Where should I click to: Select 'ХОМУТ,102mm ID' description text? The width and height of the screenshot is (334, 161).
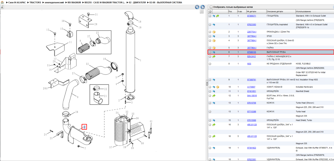(x=275, y=87)
